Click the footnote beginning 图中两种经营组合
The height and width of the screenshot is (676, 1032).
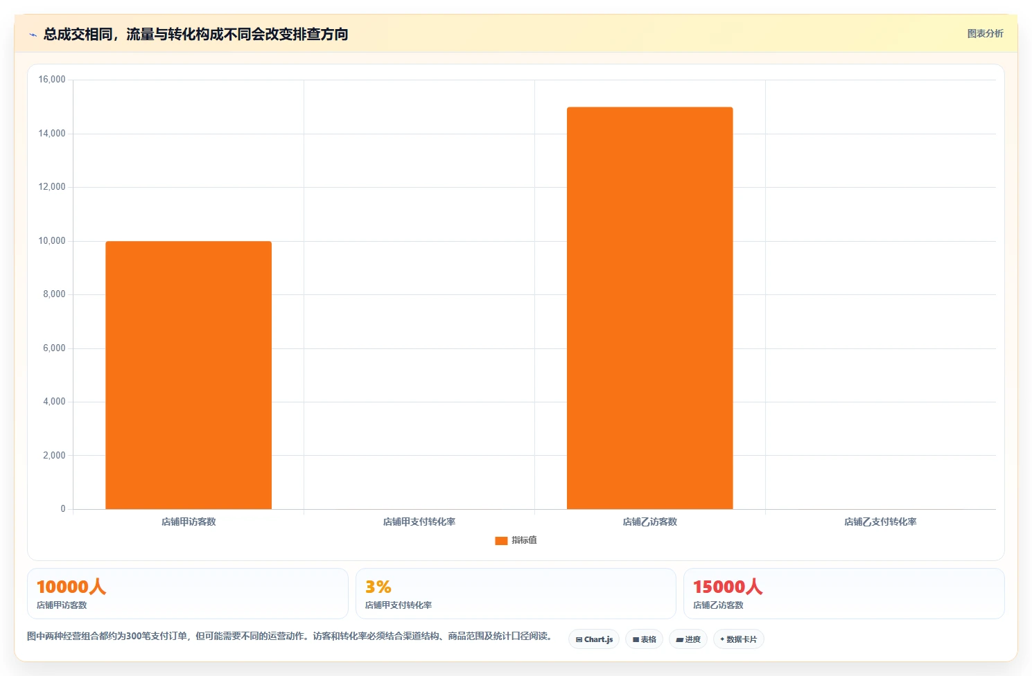pos(289,636)
